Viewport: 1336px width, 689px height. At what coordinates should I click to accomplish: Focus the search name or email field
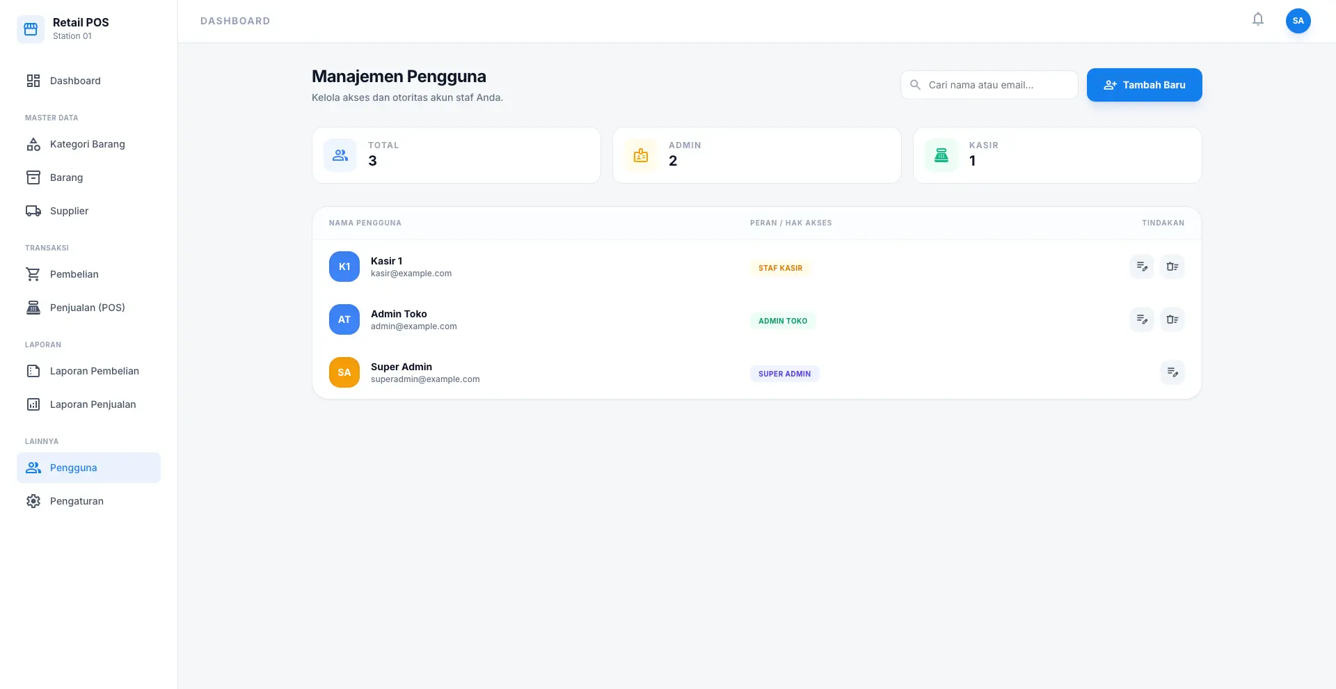point(995,85)
